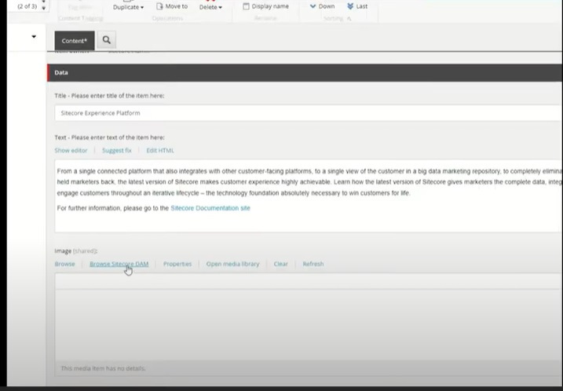Click the Suggest fix link

tap(117, 151)
